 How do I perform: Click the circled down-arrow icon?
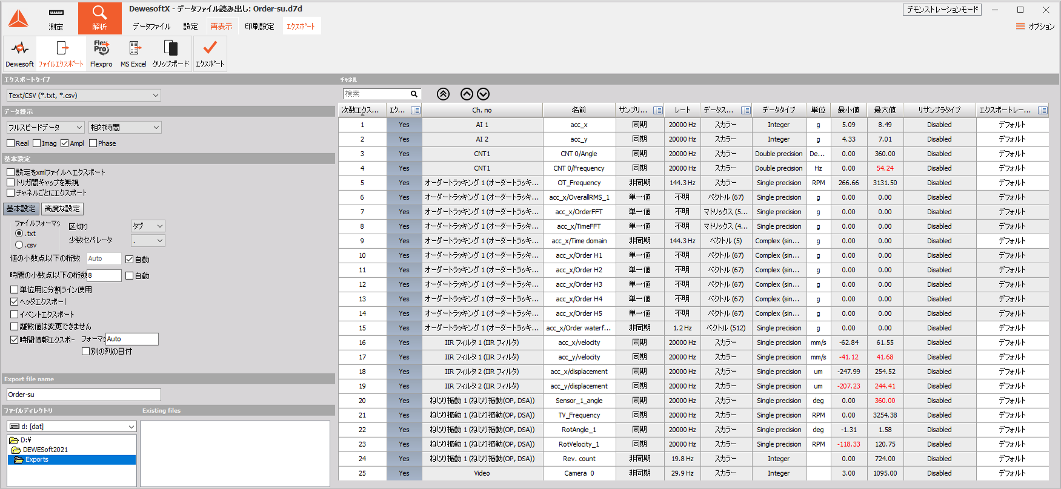(483, 94)
